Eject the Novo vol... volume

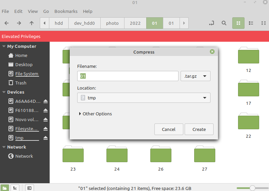click(46, 120)
